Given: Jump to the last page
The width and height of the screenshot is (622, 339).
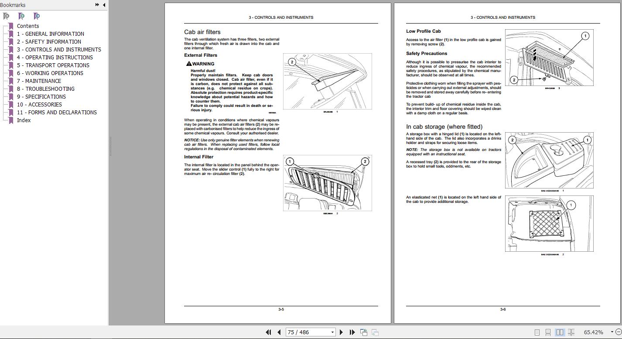Looking at the screenshot, I should click(352, 332).
